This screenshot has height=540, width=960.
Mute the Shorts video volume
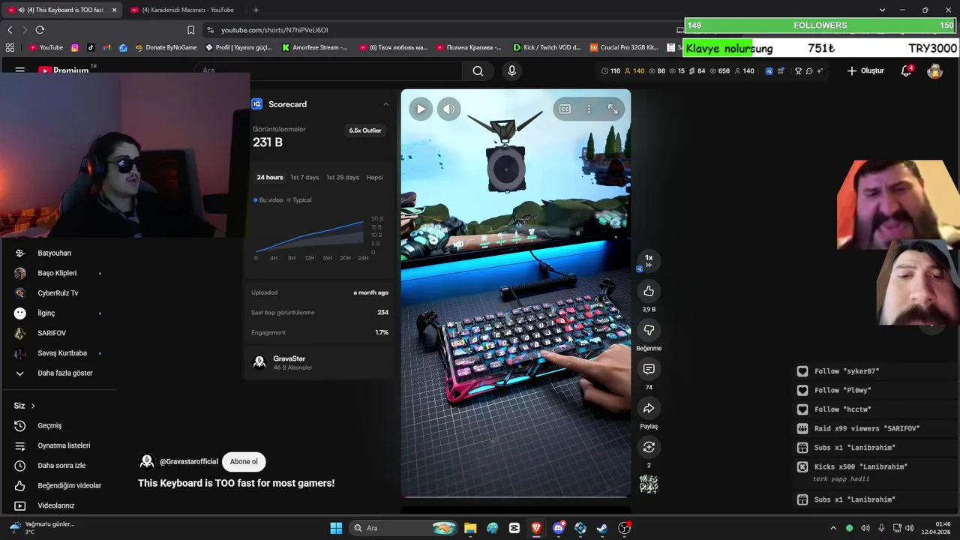coord(448,109)
